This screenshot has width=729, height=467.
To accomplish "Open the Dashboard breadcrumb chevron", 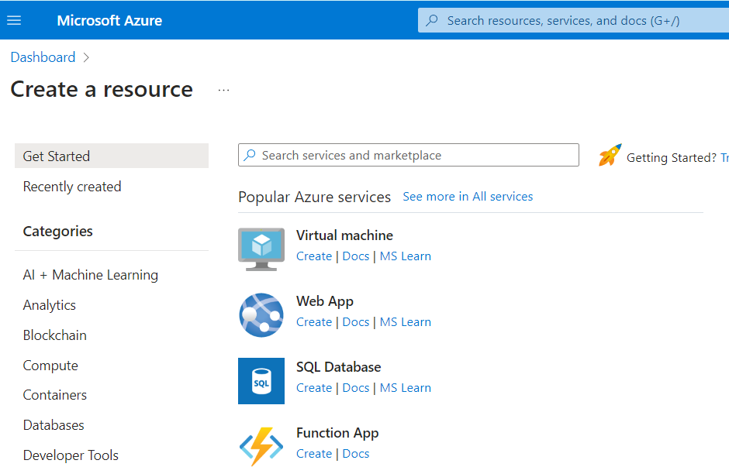I will [85, 57].
